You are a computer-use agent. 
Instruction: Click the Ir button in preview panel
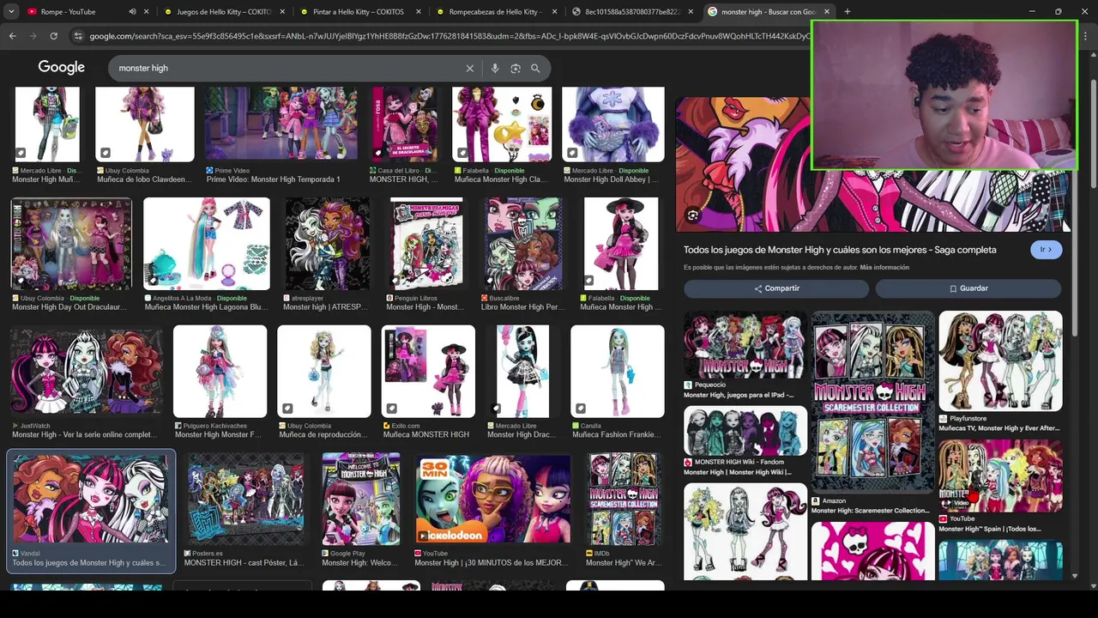[1046, 250]
